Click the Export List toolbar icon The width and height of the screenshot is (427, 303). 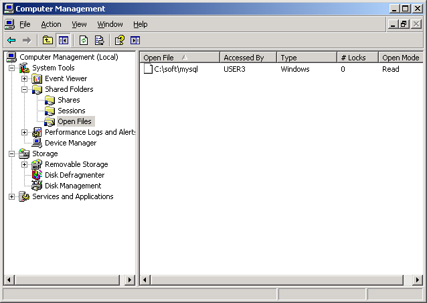[x=100, y=40]
